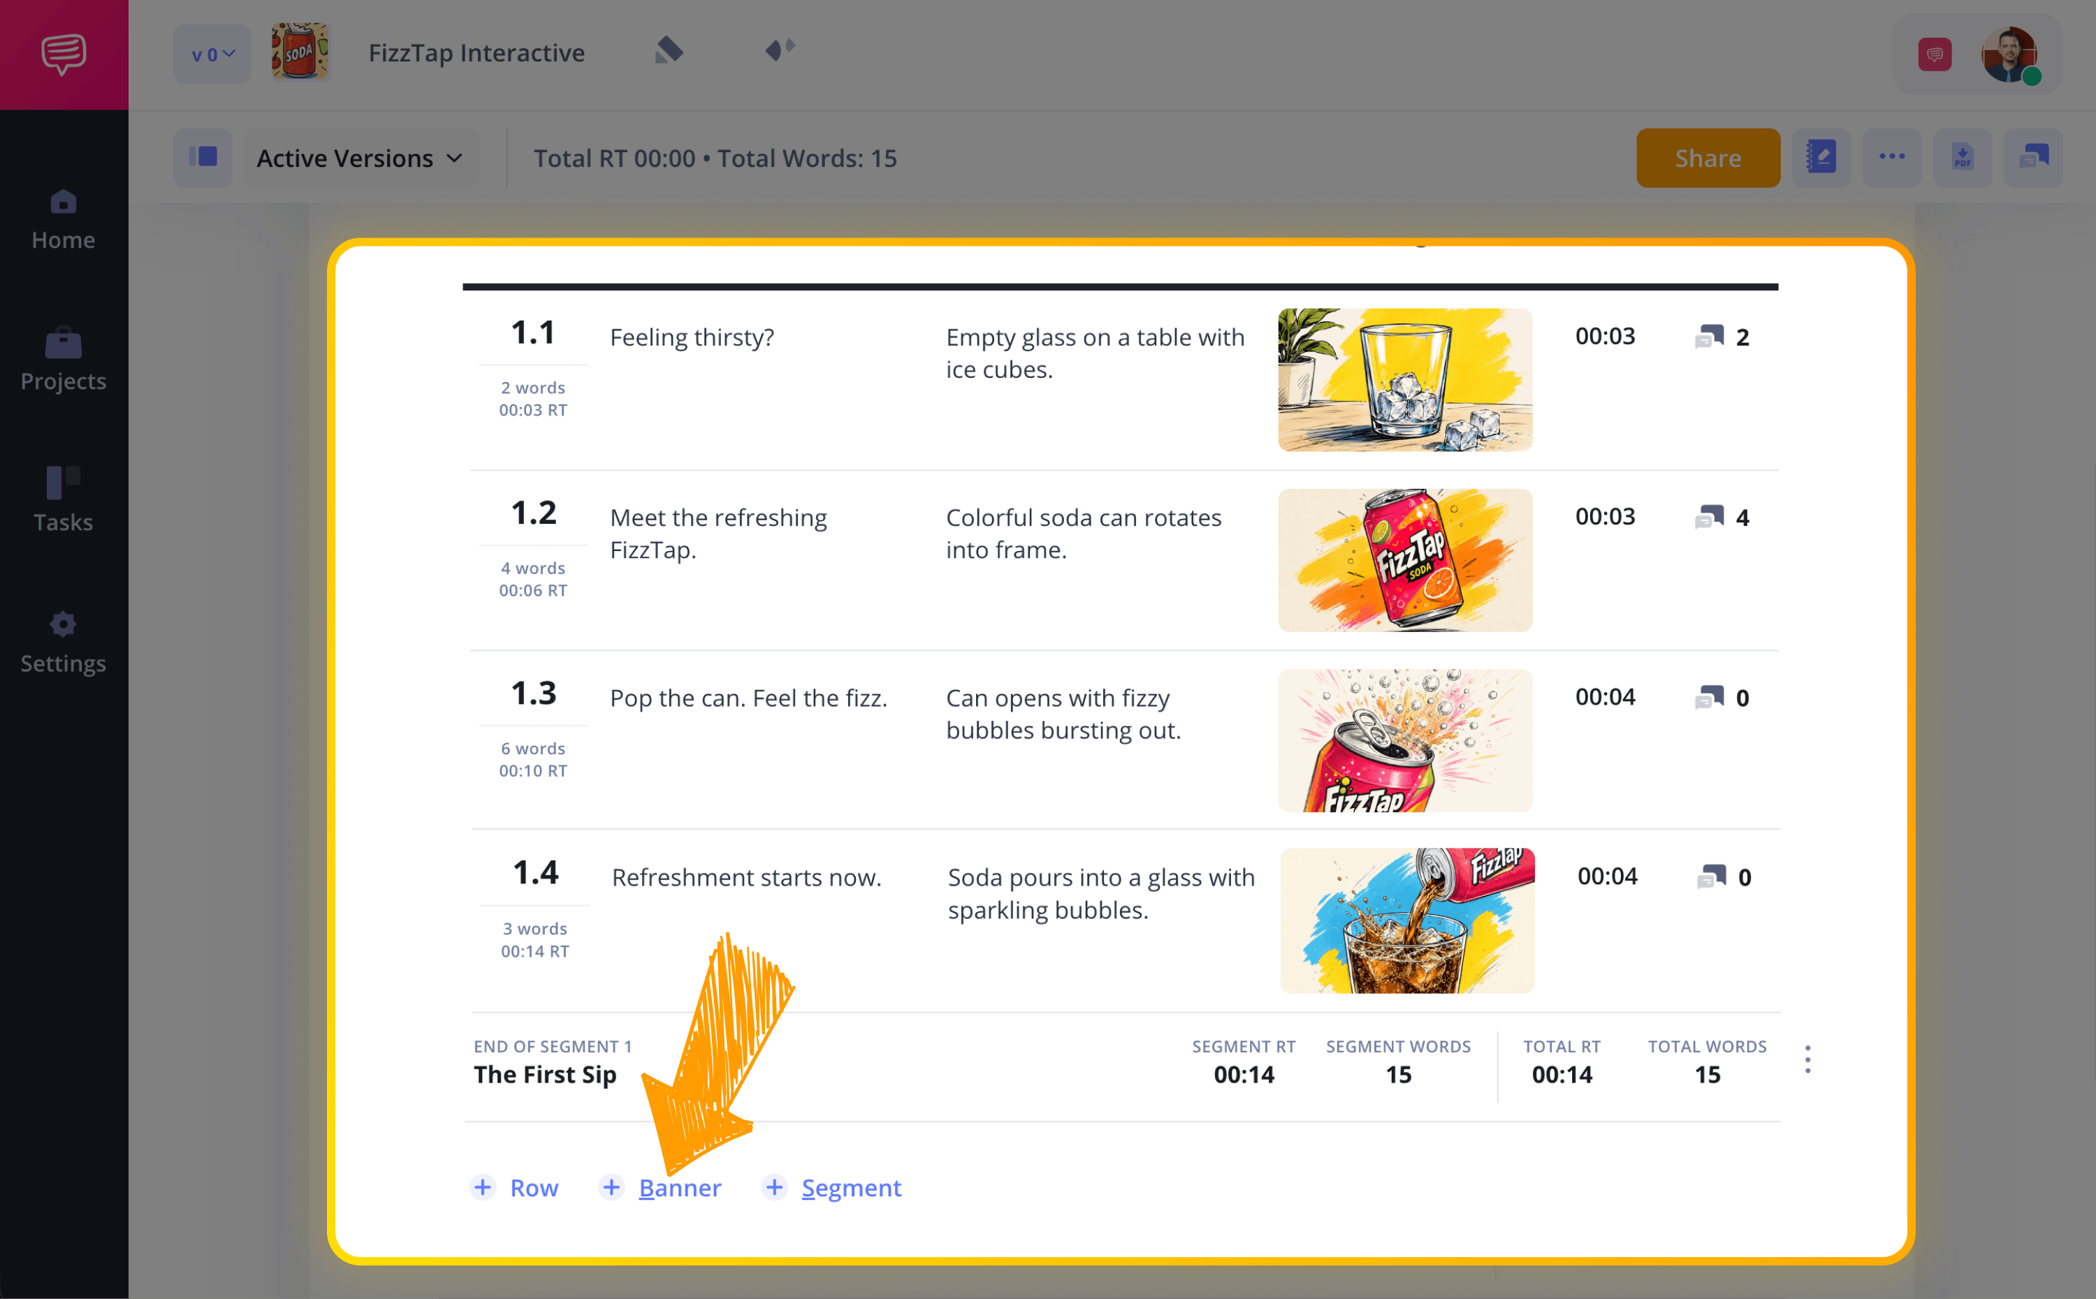Click 'Soda pours into a glass' description
The image size is (2096, 1299).
(x=1101, y=893)
